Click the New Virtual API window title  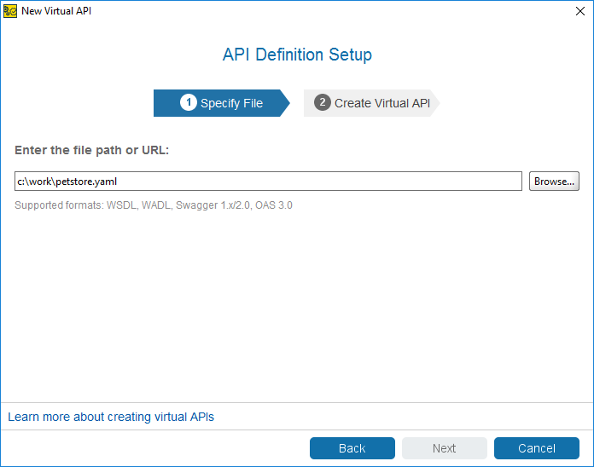[56, 11]
